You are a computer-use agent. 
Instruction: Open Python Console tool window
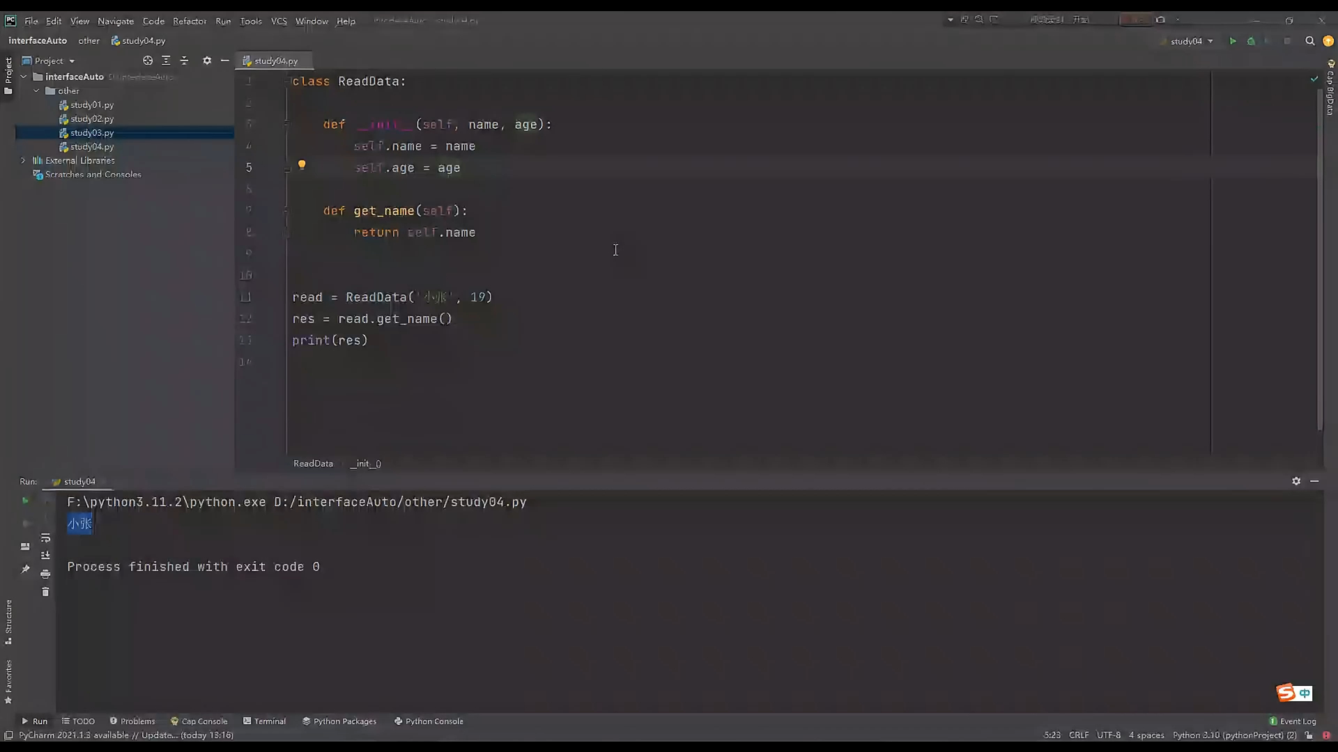pos(429,721)
